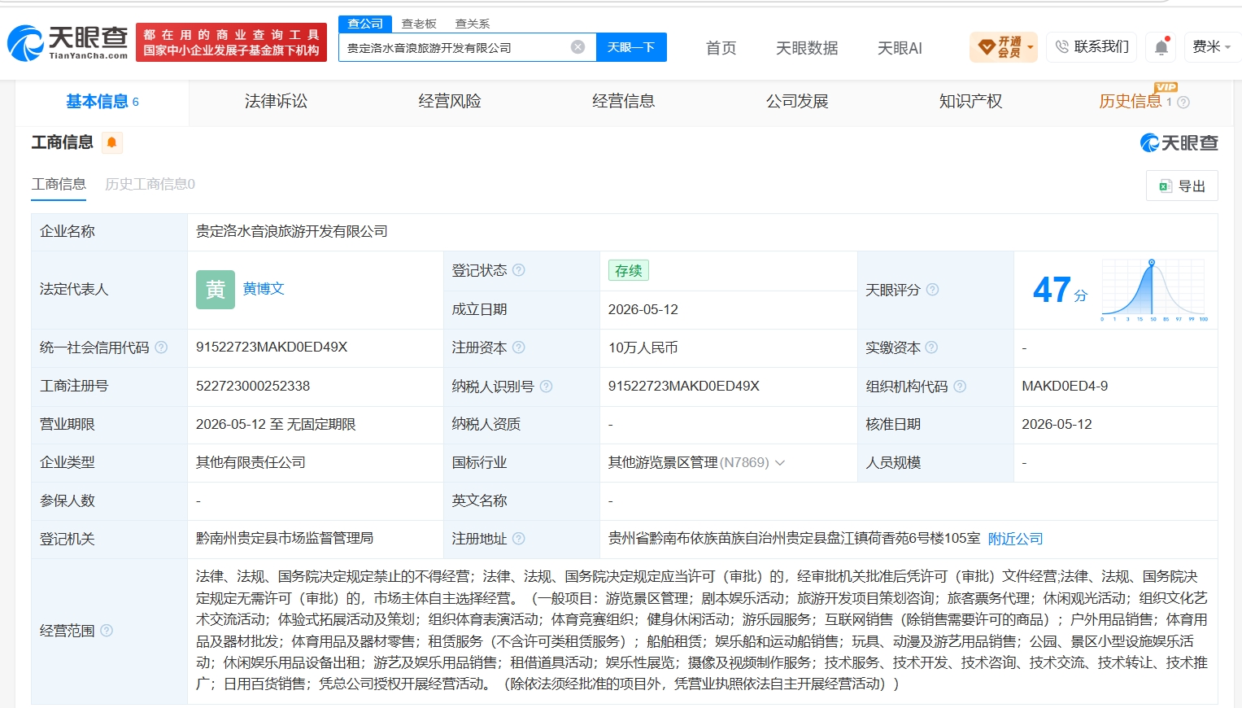Click the registration number 522723000252338
This screenshot has height=708, width=1242.
[253, 386]
